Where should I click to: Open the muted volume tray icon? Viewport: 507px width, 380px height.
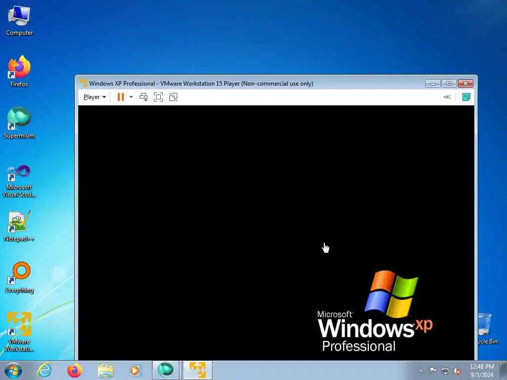point(457,371)
